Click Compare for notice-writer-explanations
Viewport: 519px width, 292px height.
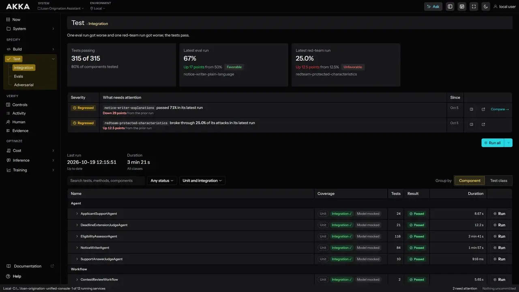click(x=500, y=109)
